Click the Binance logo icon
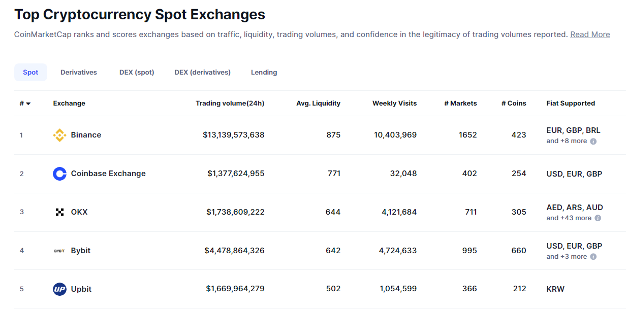Viewport: 626px width, 309px height. click(59, 135)
